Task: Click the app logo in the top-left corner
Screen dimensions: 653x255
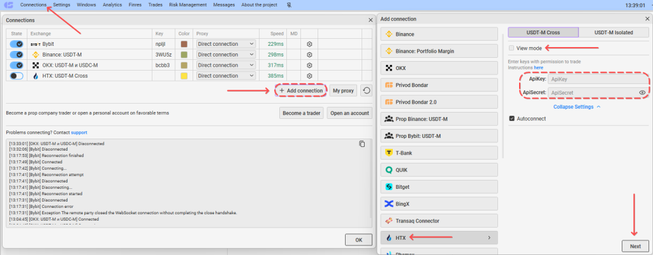Action: click(8, 5)
